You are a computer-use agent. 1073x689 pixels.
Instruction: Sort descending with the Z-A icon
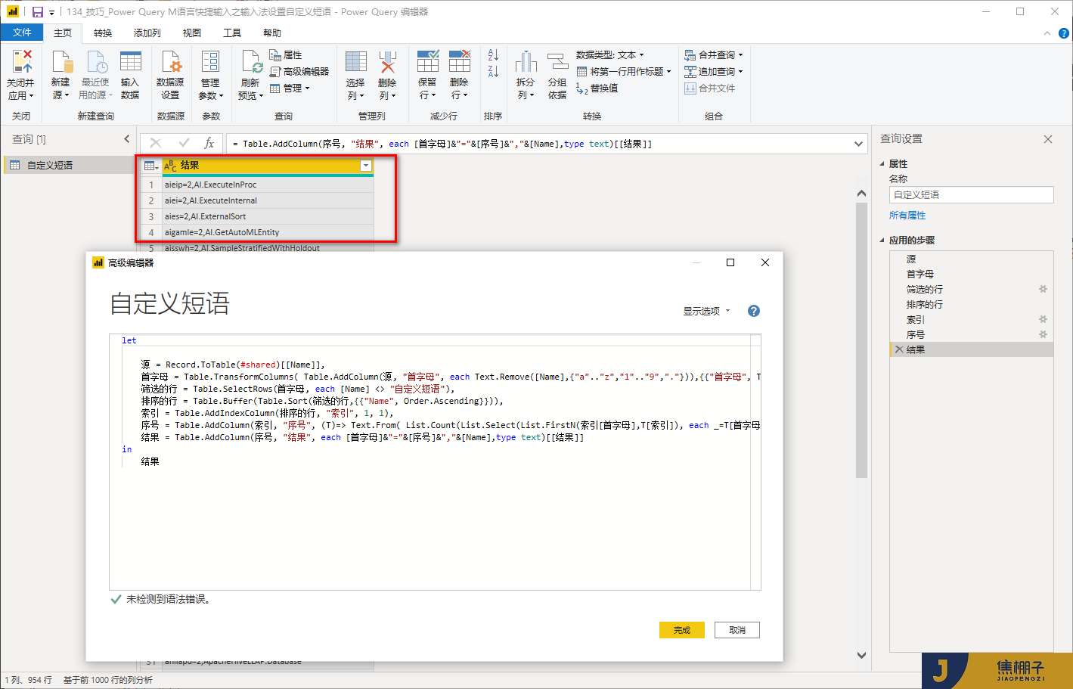pos(493,71)
